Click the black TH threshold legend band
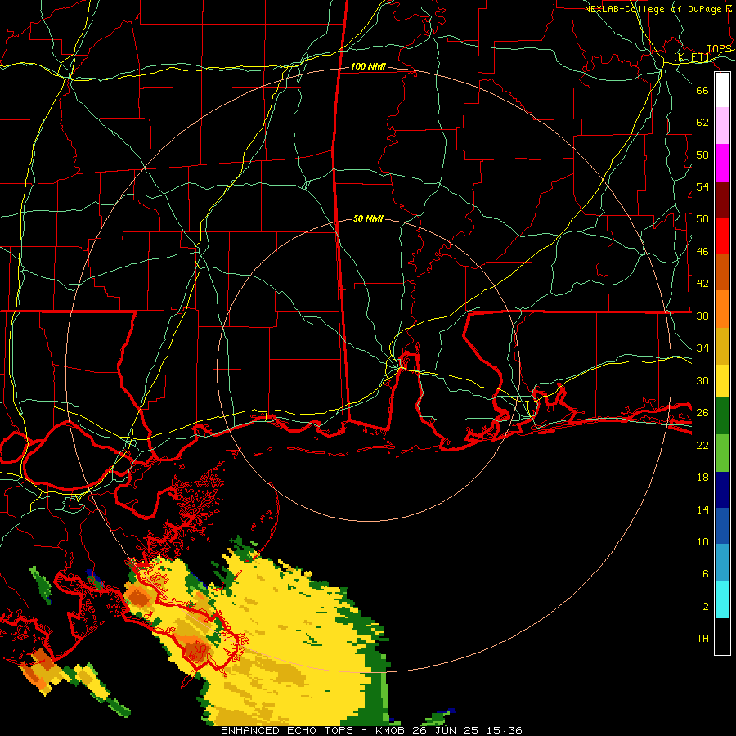Image resolution: width=736 pixels, height=736 pixels. [x=722, y=636]
